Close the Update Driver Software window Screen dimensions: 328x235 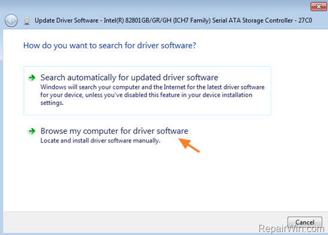coord(318,7)
